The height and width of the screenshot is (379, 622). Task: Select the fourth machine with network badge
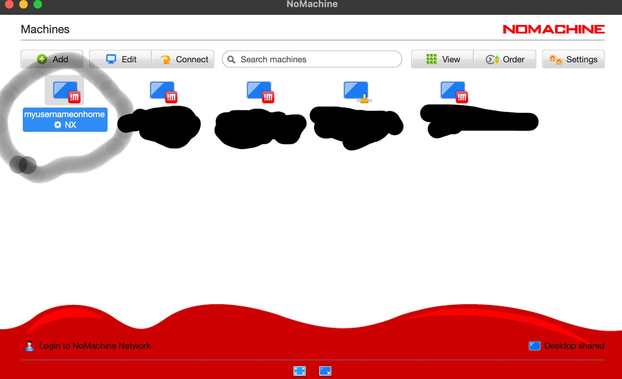[x=356, y=91]
